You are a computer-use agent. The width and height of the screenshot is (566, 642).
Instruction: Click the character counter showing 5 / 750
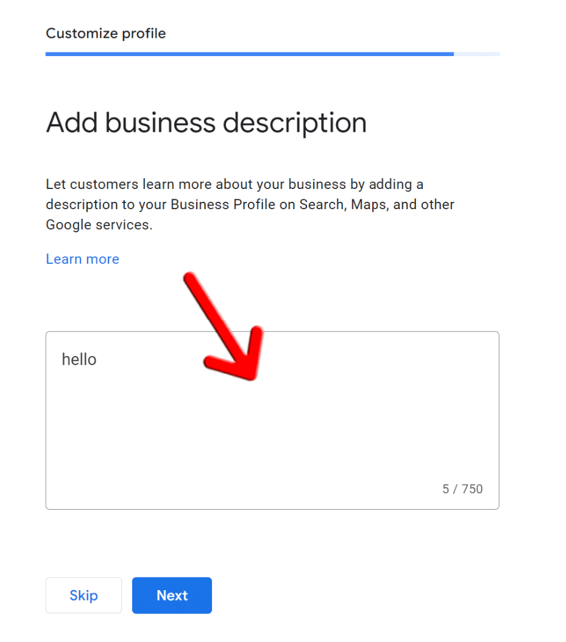(462, 488)
